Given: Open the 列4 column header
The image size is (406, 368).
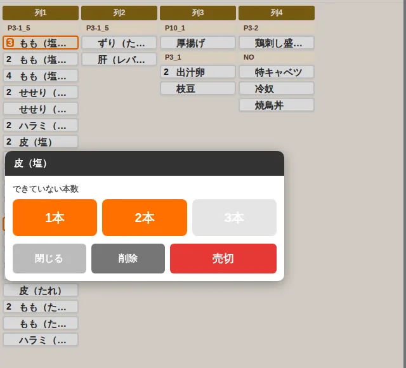Looking at the screenshot, I should 277,13.
